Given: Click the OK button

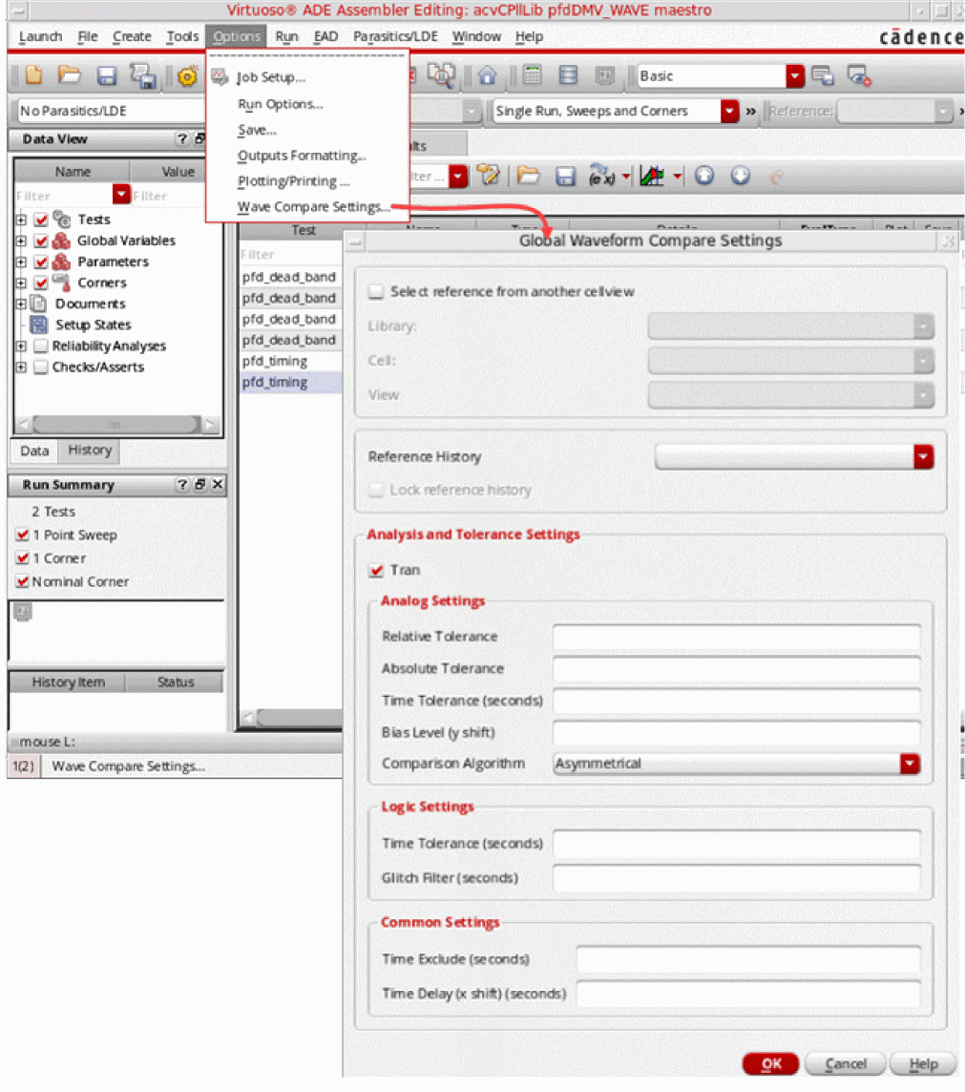Looking at the screenshot, I should [770, 1064].
